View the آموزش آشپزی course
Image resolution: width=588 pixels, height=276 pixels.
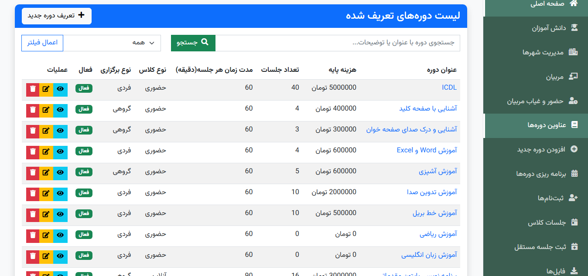click(61, 173)
